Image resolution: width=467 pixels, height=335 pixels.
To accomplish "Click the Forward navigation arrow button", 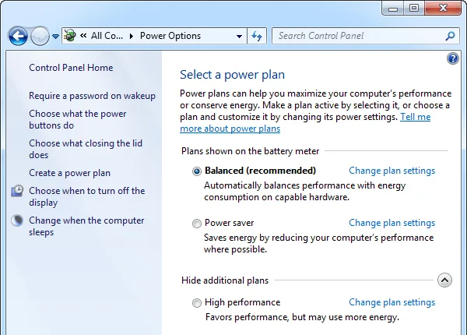I will click(x=39, y=36).
